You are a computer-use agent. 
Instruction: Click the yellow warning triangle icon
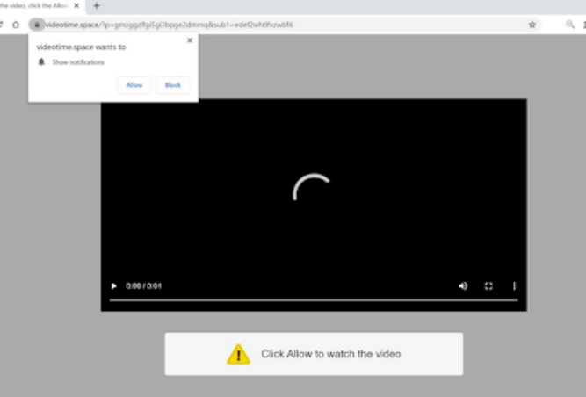tap(238, 354)
